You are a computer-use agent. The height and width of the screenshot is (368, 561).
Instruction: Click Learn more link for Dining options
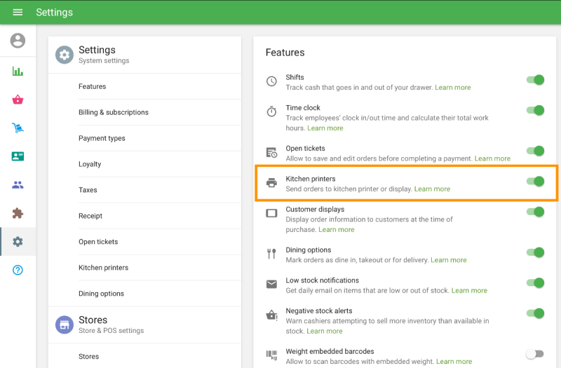(448, 260)
